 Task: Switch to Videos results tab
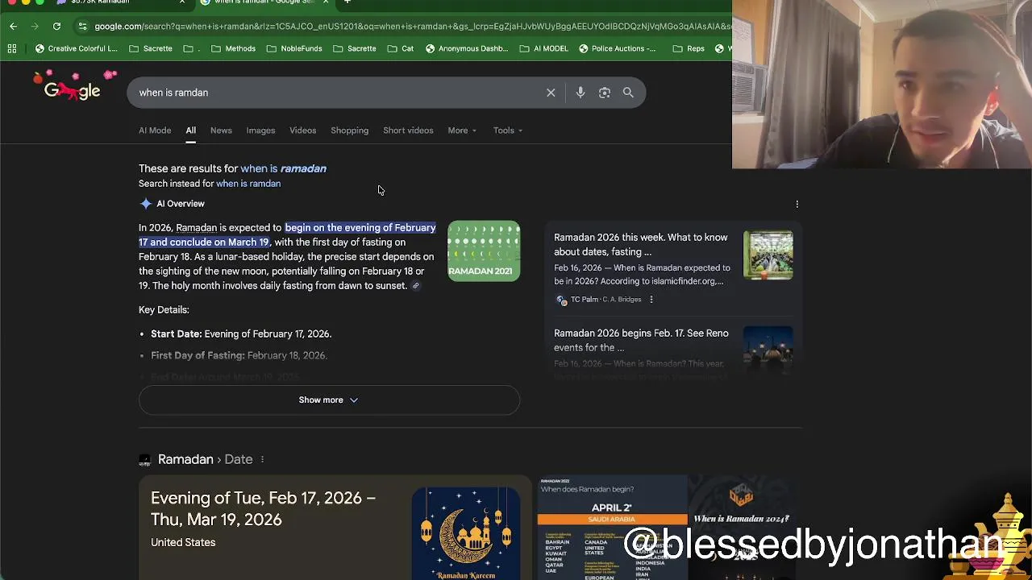(303, 130)
